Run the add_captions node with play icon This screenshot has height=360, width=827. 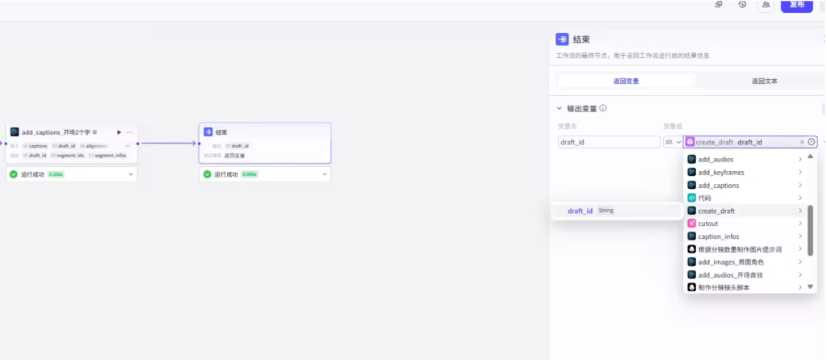point(120,132)
